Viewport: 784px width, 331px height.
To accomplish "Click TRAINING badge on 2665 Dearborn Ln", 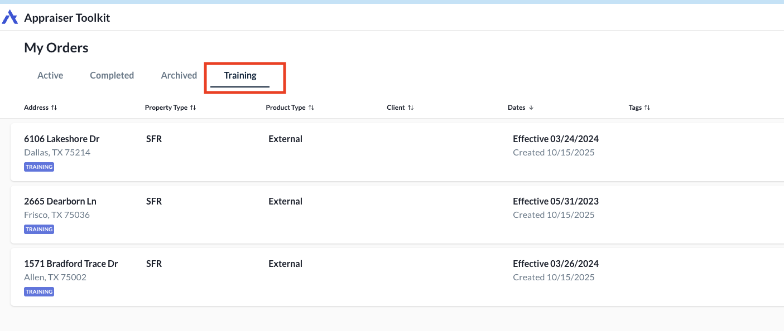I will tap(39, 229).
